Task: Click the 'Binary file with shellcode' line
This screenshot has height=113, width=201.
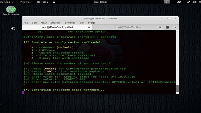Action: [x=60, y=58]
